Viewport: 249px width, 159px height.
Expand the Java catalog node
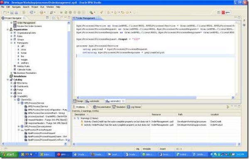[x=11, y=93]
